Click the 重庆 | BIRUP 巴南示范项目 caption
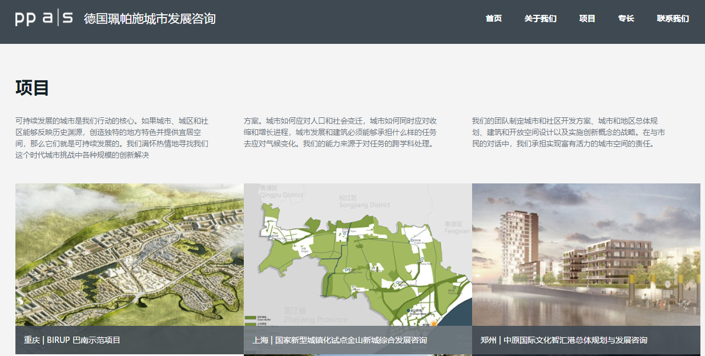 click(x=72, y=340)
